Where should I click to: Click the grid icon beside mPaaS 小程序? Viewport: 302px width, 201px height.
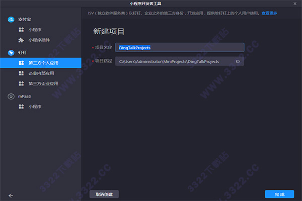[x=21, y=107]
